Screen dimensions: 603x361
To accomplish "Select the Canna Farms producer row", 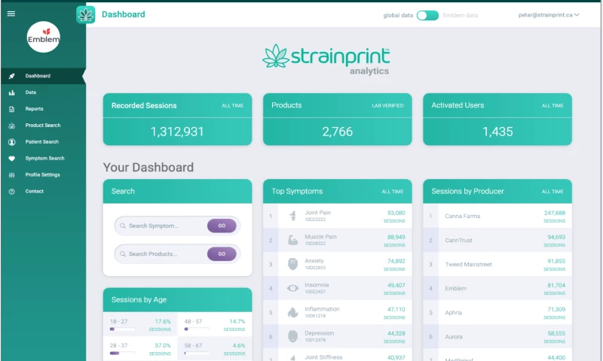I will (x=497, y=216).
